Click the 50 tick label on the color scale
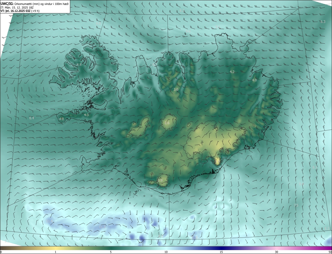 [330, 252]
